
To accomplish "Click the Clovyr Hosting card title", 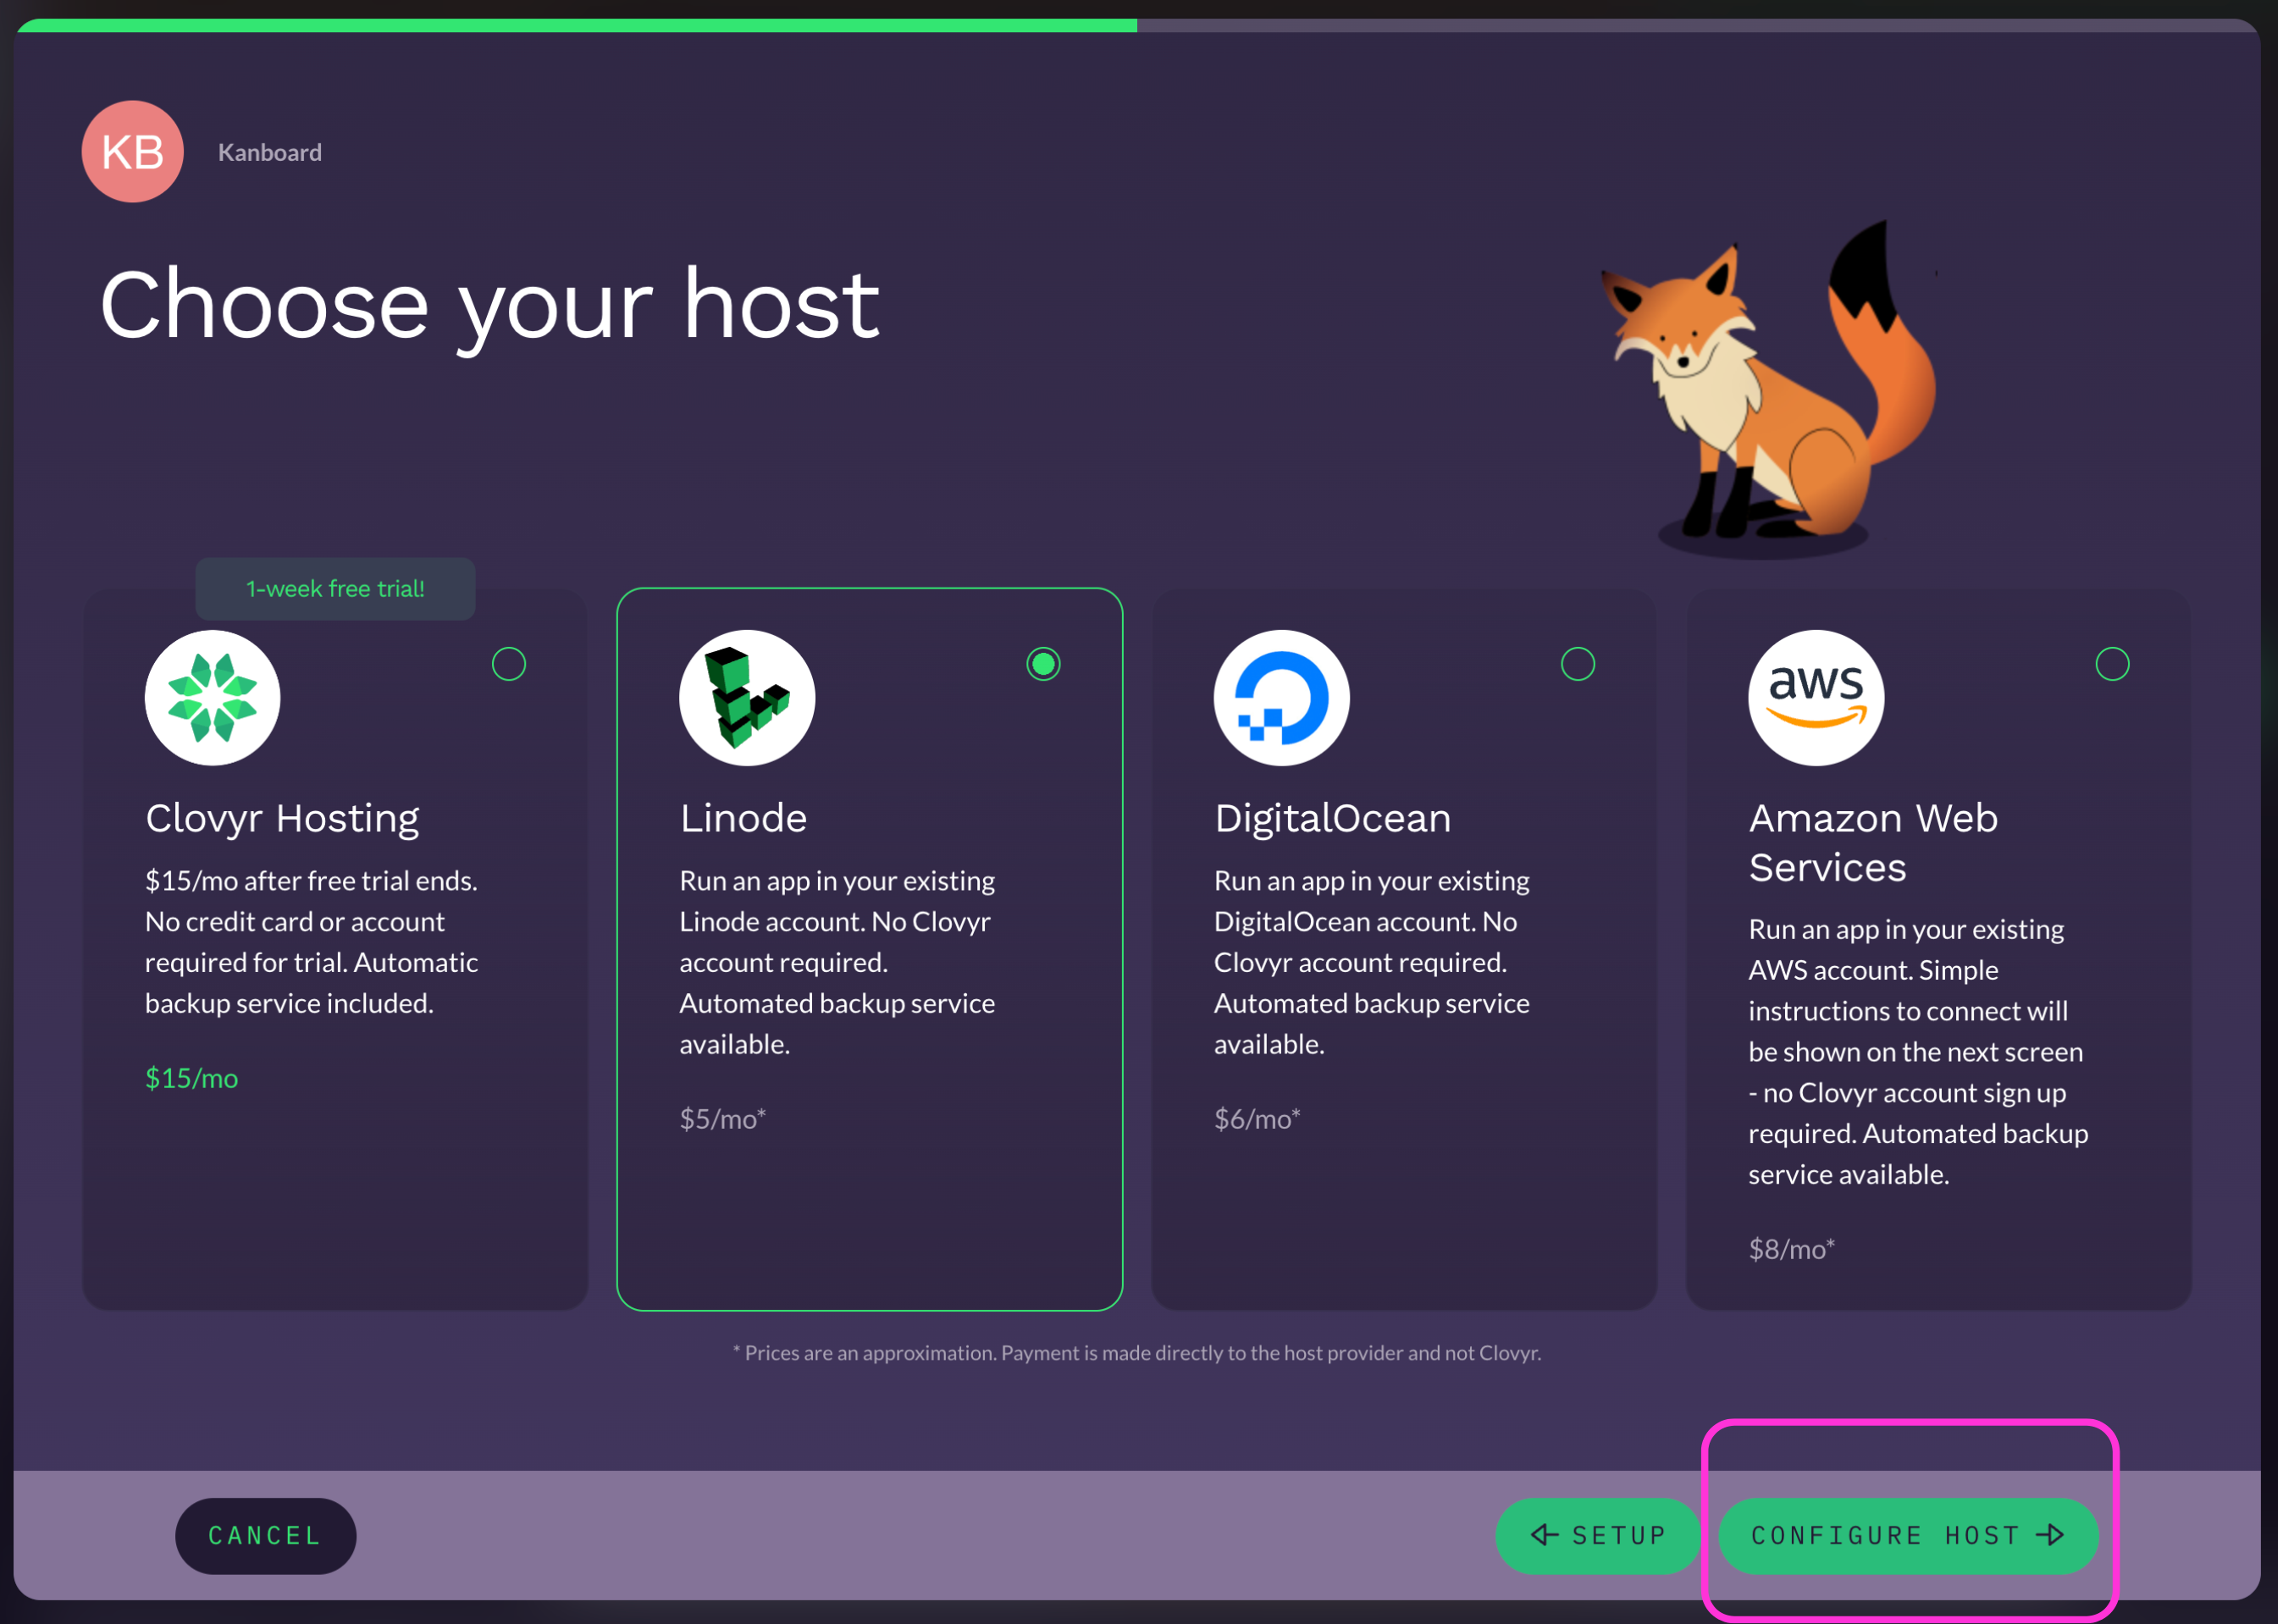I will [x=283, y=819].
